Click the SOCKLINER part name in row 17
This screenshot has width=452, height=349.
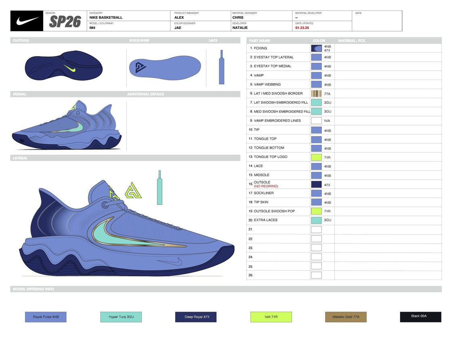pyautogui.click(x=264, y=193)
